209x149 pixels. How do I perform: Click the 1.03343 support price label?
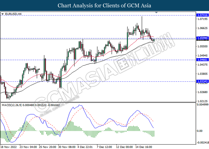coord(202,81)
